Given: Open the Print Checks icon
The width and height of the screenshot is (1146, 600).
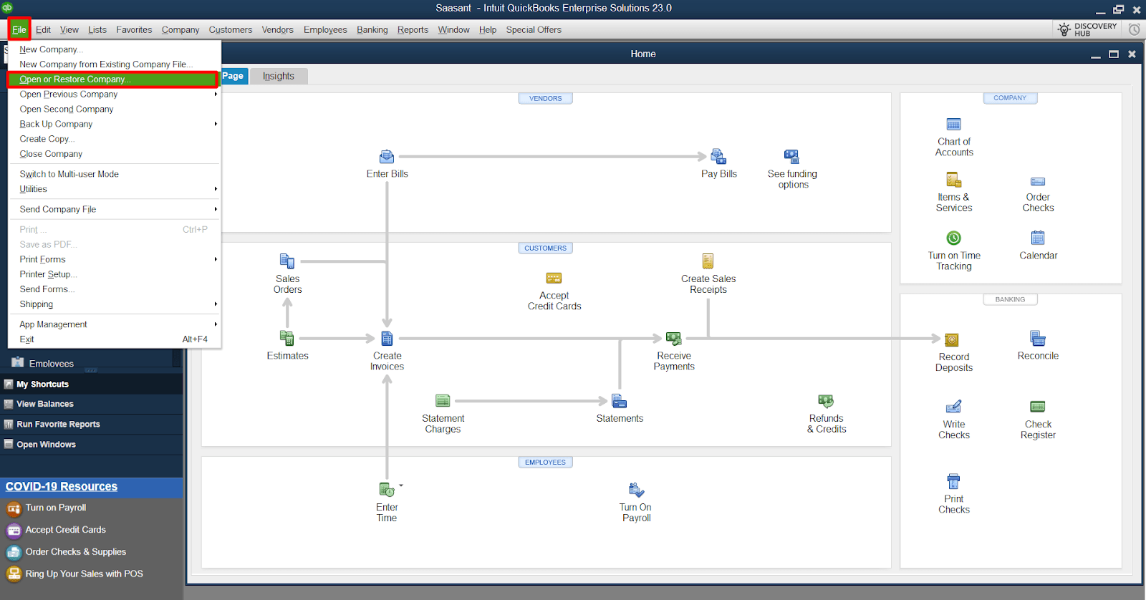Looking at the screenshot, I should click(x=953, y=481).
